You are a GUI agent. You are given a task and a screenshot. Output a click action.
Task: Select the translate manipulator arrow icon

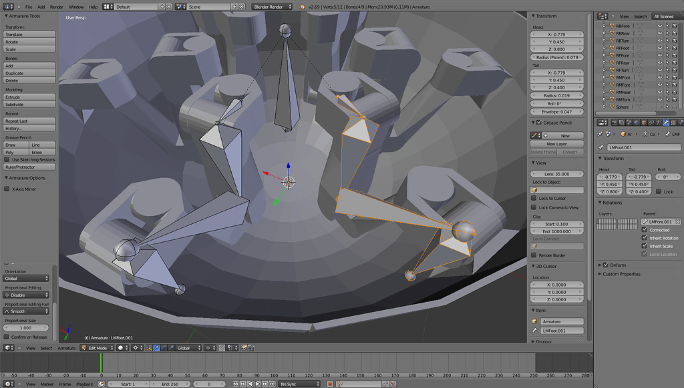pos(156,348)
